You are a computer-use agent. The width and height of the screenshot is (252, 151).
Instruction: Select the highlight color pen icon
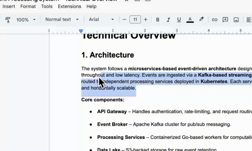coord(202,19)
